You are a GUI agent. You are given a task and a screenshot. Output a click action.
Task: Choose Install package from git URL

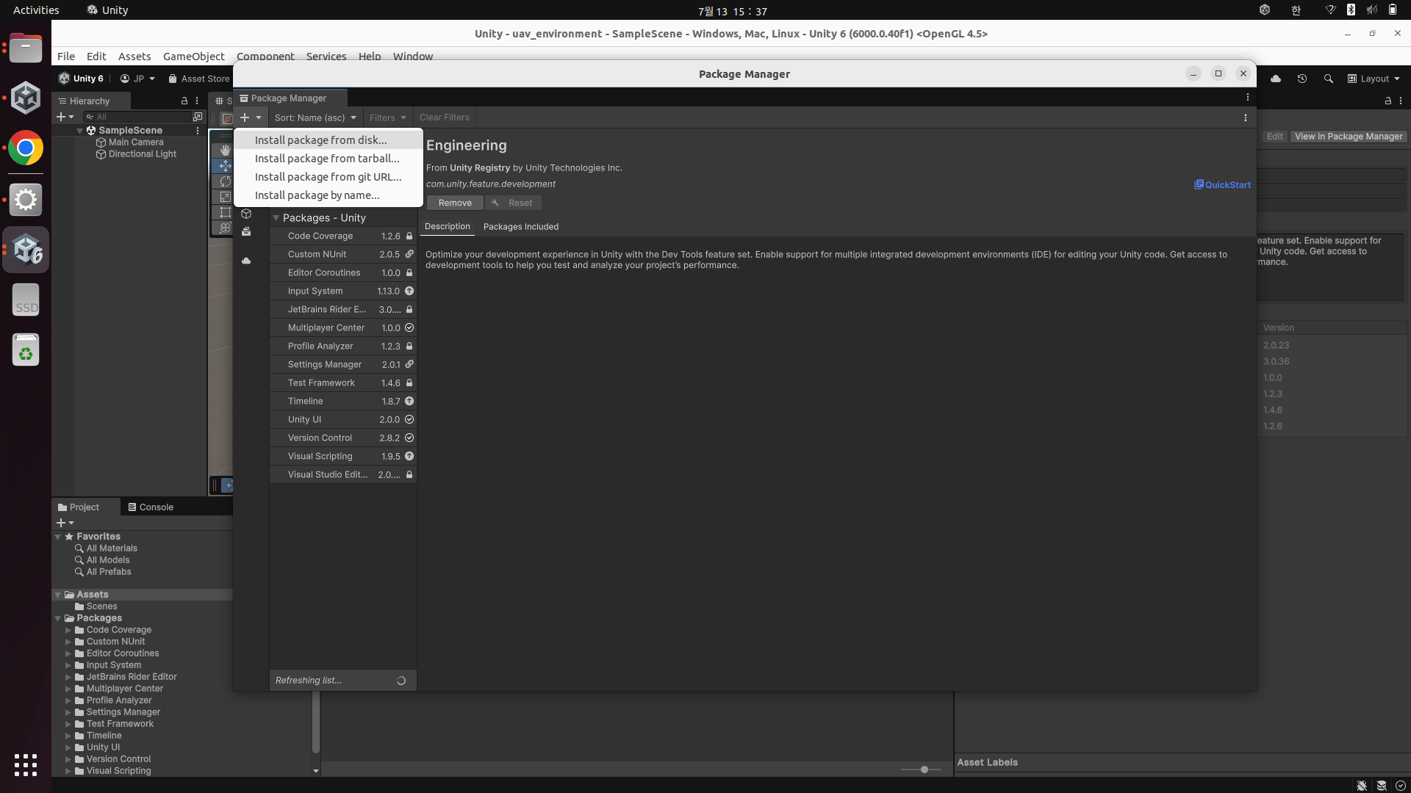(328, 177)
